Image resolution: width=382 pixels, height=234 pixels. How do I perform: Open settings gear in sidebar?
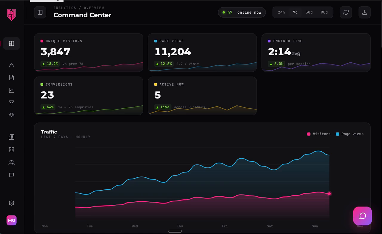11,203
